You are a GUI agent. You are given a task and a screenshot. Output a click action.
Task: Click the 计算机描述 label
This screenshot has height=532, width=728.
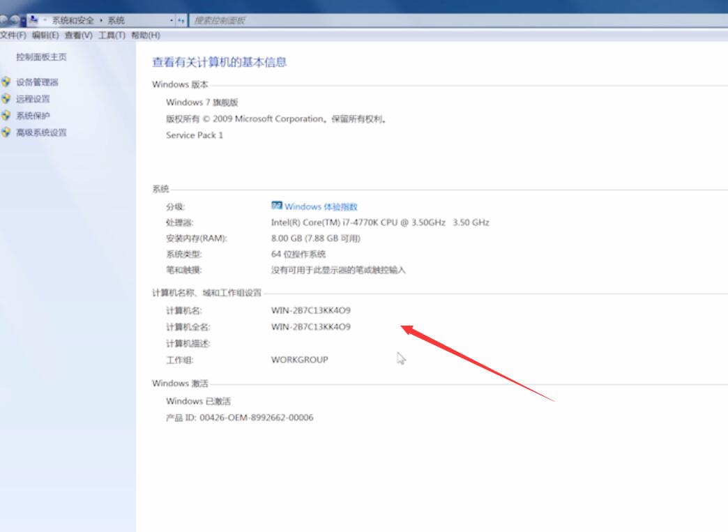[188, 344]
